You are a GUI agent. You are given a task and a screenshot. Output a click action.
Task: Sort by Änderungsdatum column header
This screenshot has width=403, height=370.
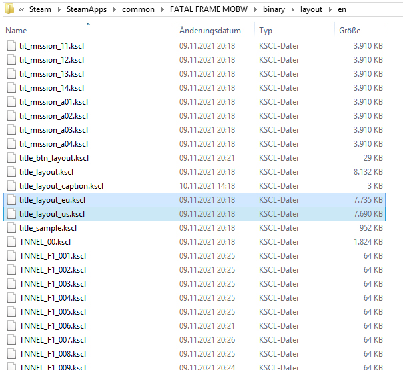[210, 31]
